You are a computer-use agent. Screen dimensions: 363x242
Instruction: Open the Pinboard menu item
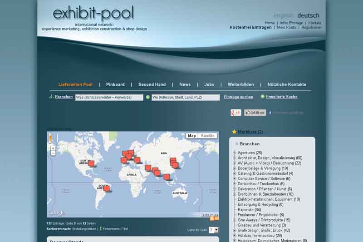pyautogui.click(x=115, y=84)
